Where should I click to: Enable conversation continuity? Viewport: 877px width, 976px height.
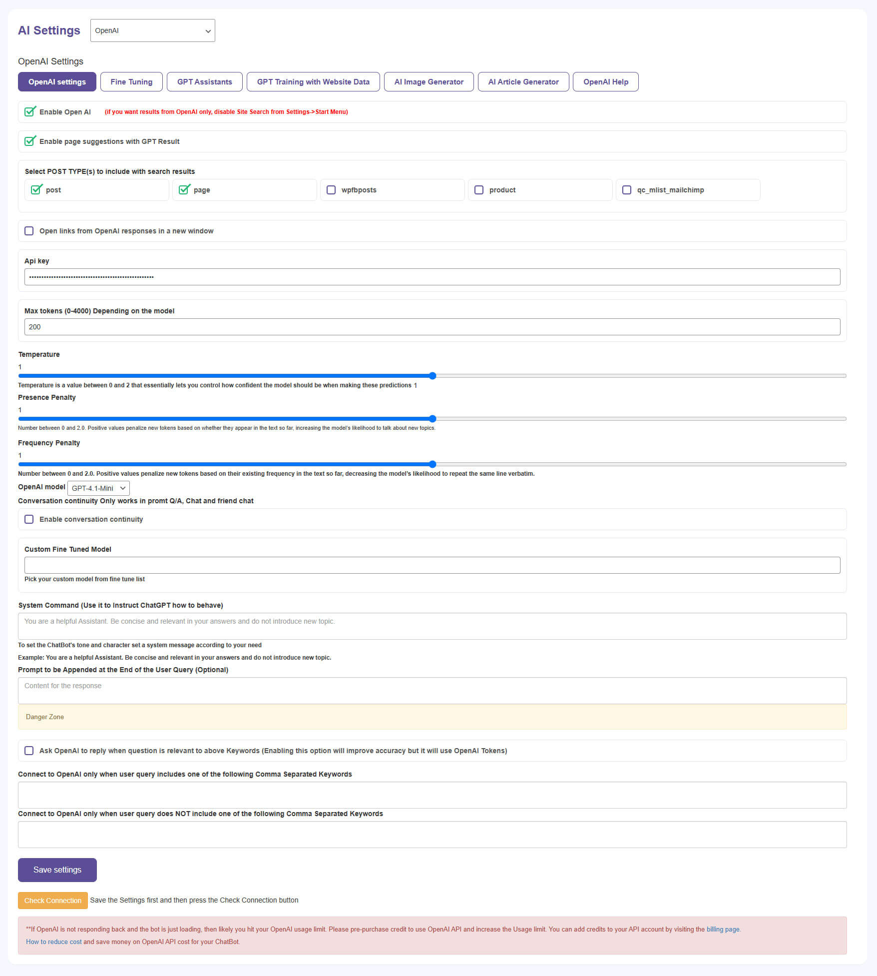(x=29, y=519)
